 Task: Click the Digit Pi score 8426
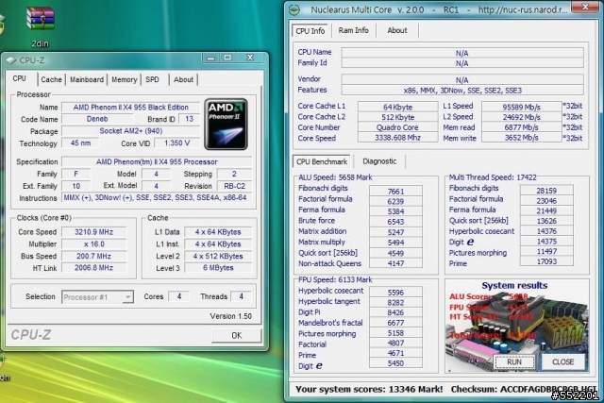[395, 312]
